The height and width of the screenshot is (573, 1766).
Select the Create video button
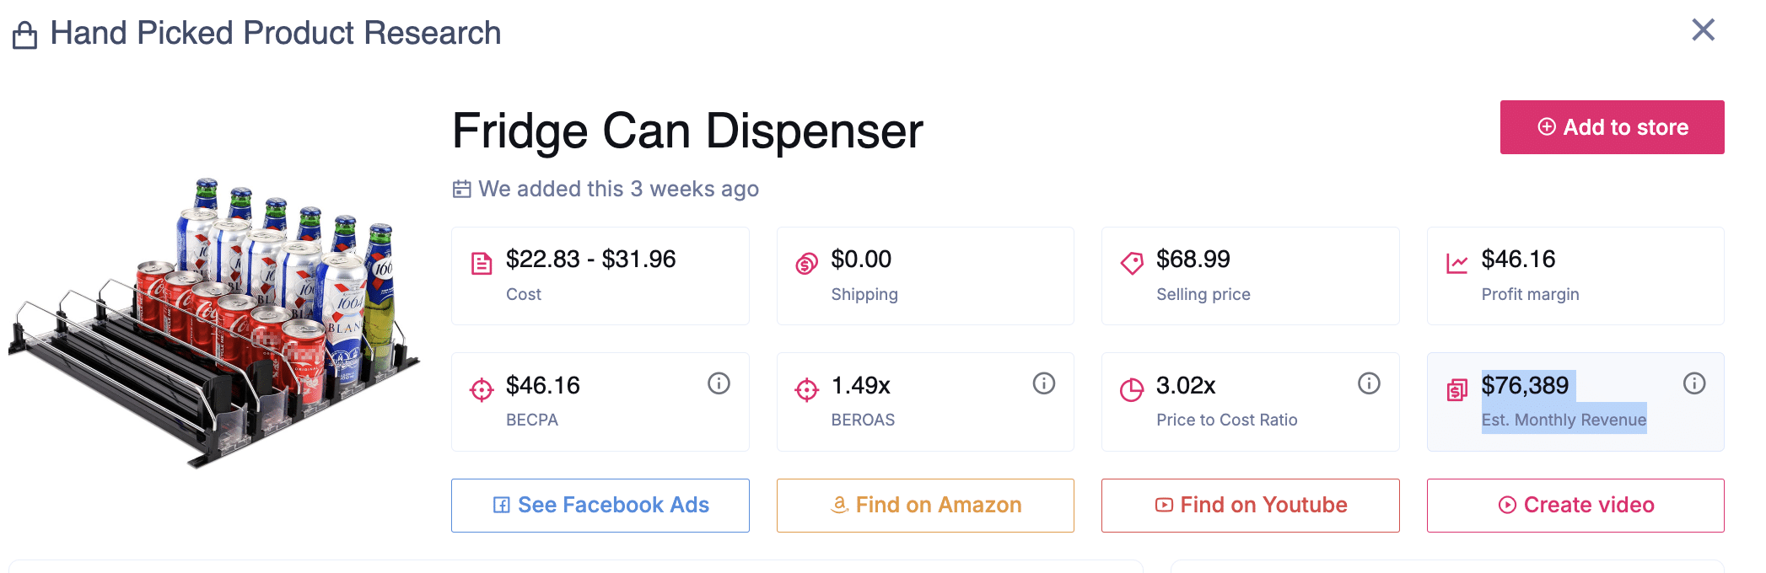click(1575, 506)
